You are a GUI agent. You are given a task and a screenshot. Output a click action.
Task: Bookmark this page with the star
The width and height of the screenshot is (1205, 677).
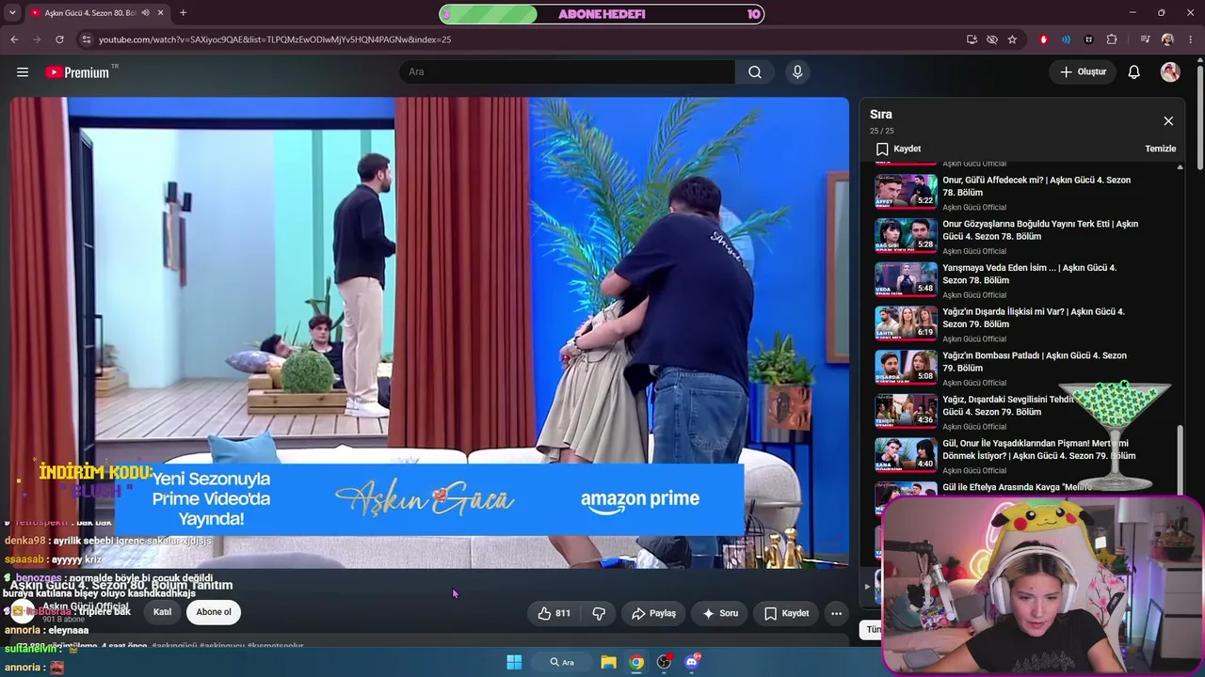coord(1013,39)
